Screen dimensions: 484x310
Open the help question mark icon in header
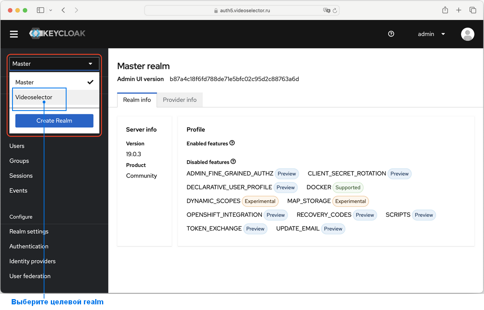coord(391,34)
